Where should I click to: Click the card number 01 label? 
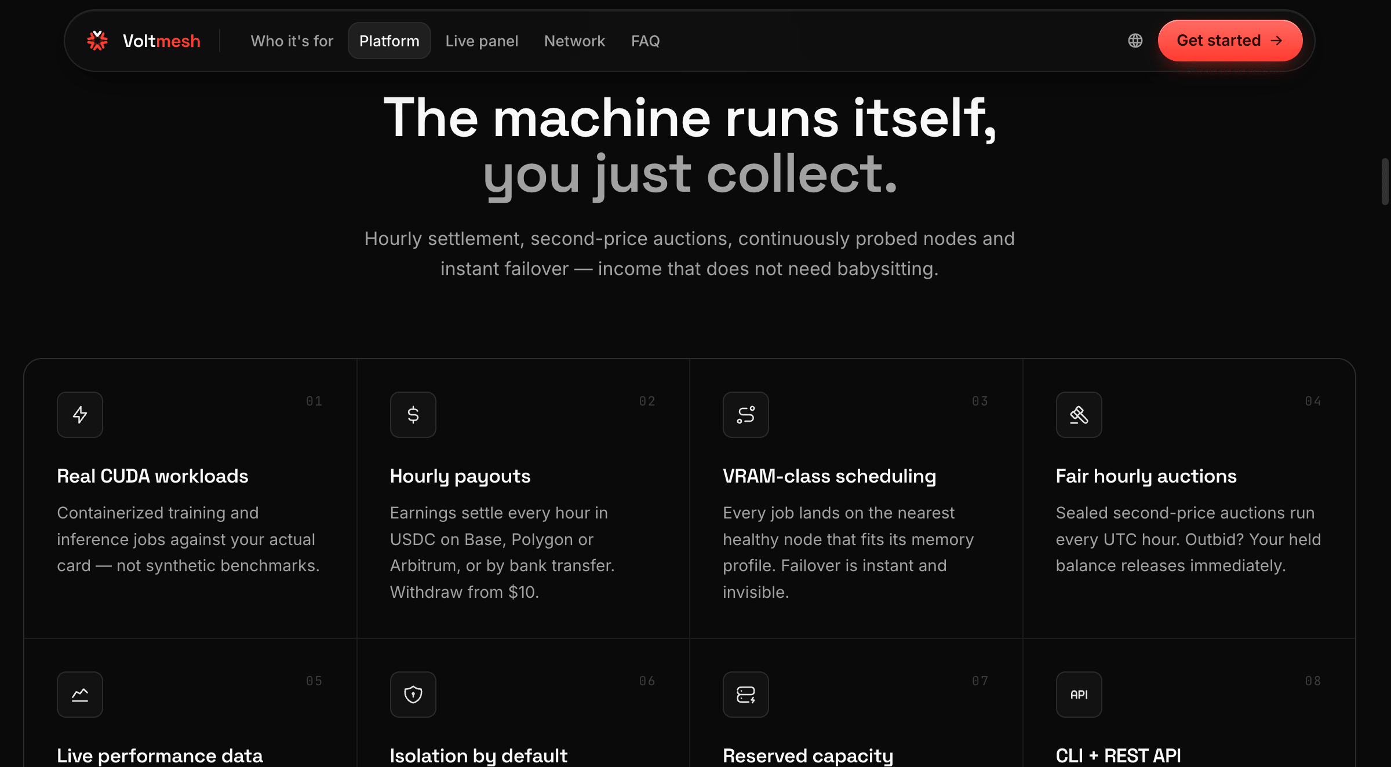[314, 401]
